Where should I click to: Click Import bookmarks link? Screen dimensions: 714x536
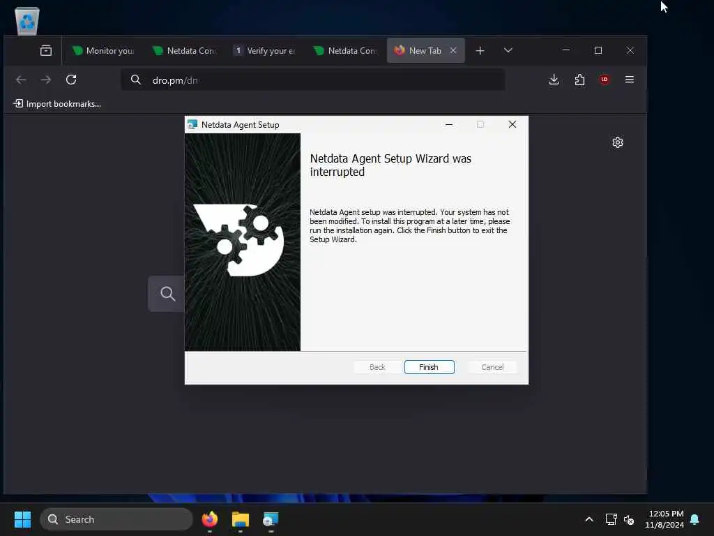click(57, 104)
